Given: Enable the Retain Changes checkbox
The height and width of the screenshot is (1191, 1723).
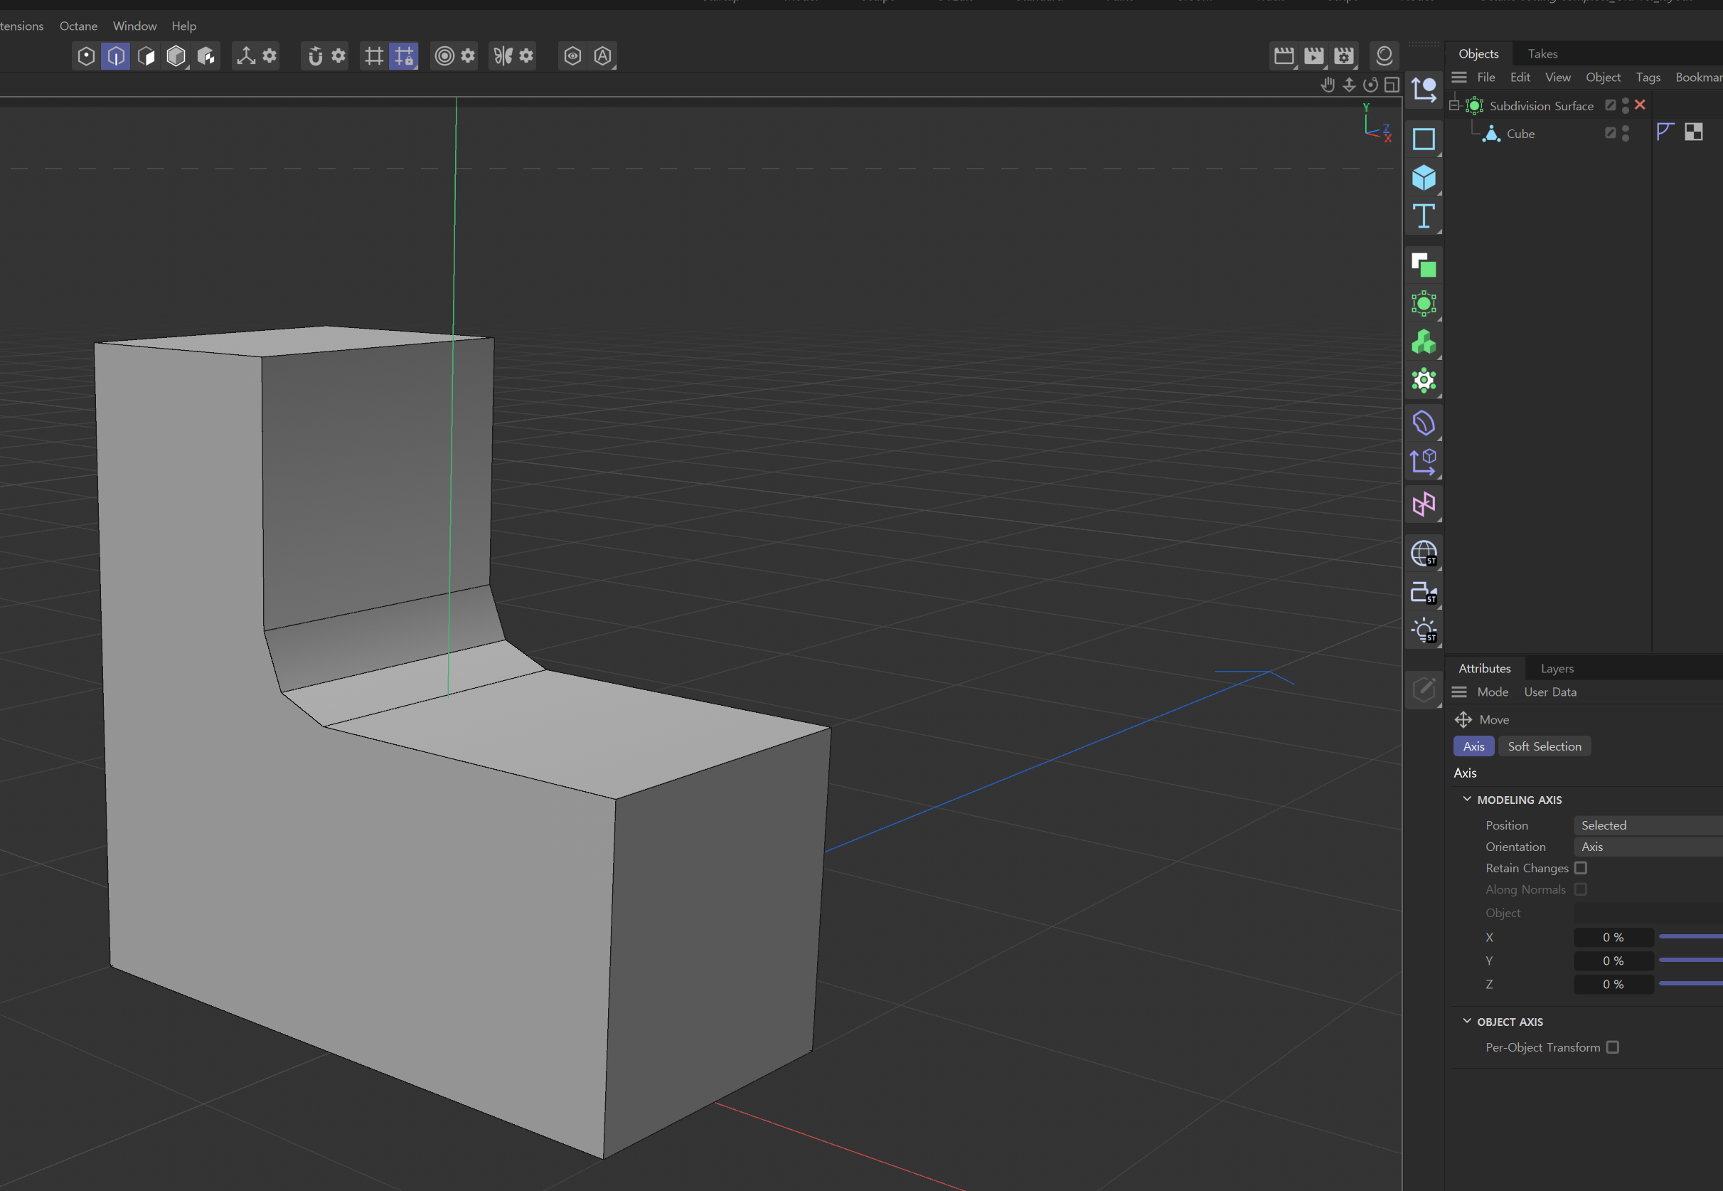Looking at the screenshot, I should [x=1581, y=868].
